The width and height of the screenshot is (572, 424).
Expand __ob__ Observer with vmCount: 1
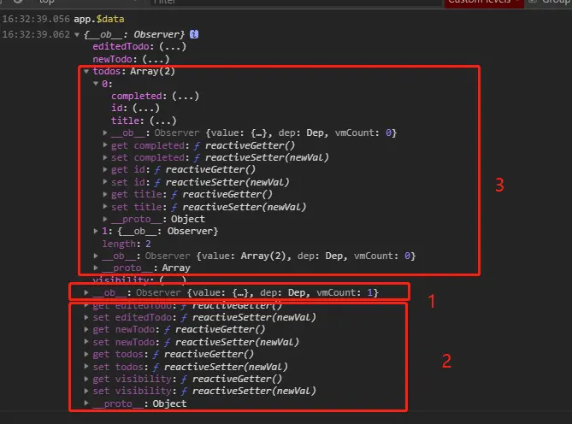click(x=86, y=292)
